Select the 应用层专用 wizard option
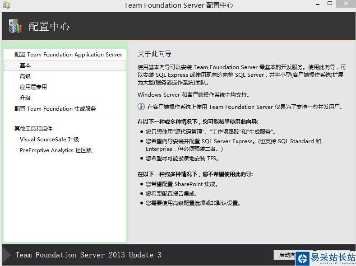 coord(33,87)
